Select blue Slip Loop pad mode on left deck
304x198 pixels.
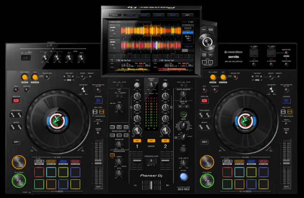63,161
